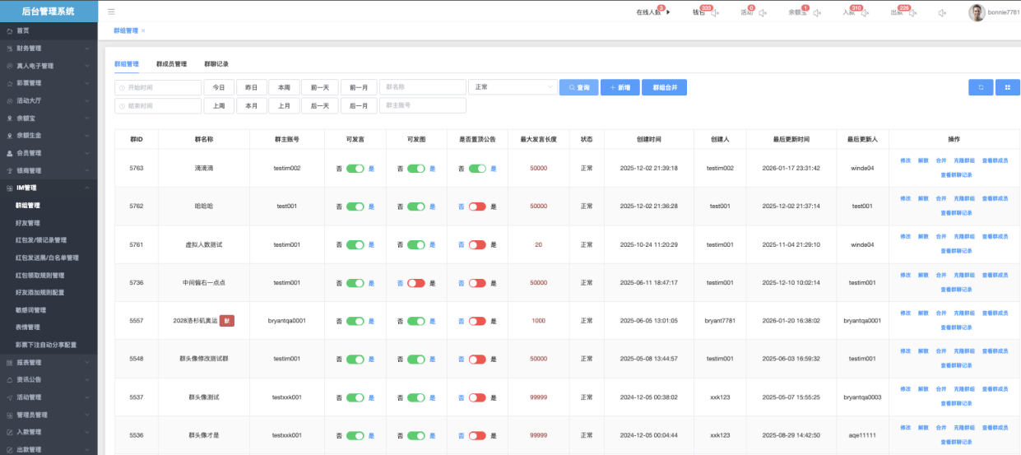Image resolution: width=1021 pixels, height=455 pixels.
Task: Click the refresh icon button above the table
Action: pyautogui.click(x=980, y=87)
